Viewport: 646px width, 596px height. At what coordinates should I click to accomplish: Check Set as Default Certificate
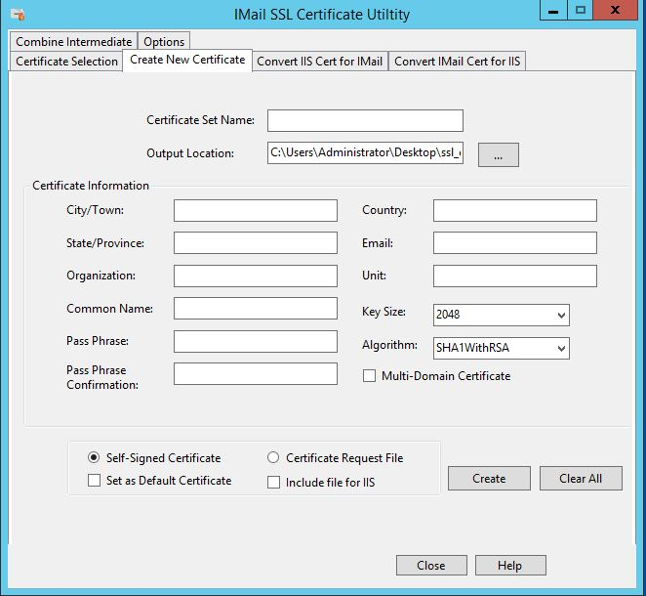(x=94, y=481)
